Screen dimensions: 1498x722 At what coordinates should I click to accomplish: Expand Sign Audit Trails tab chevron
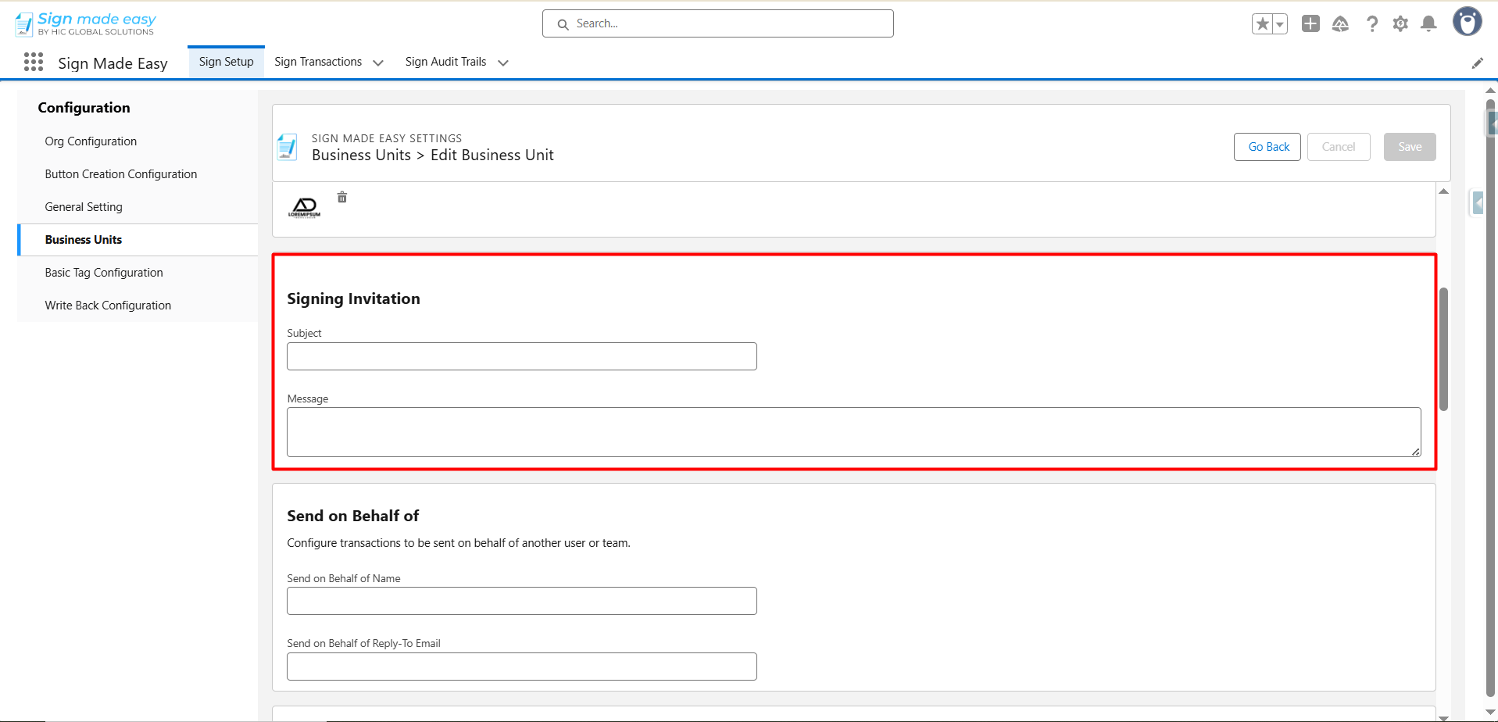(x=503, y=63)
